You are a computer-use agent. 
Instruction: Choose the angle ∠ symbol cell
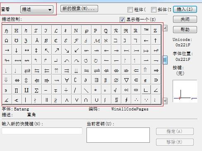coord(156,90)
